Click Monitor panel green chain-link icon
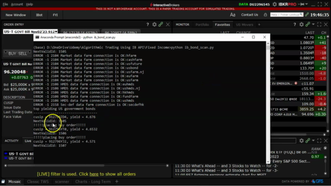 pos(308,24)
